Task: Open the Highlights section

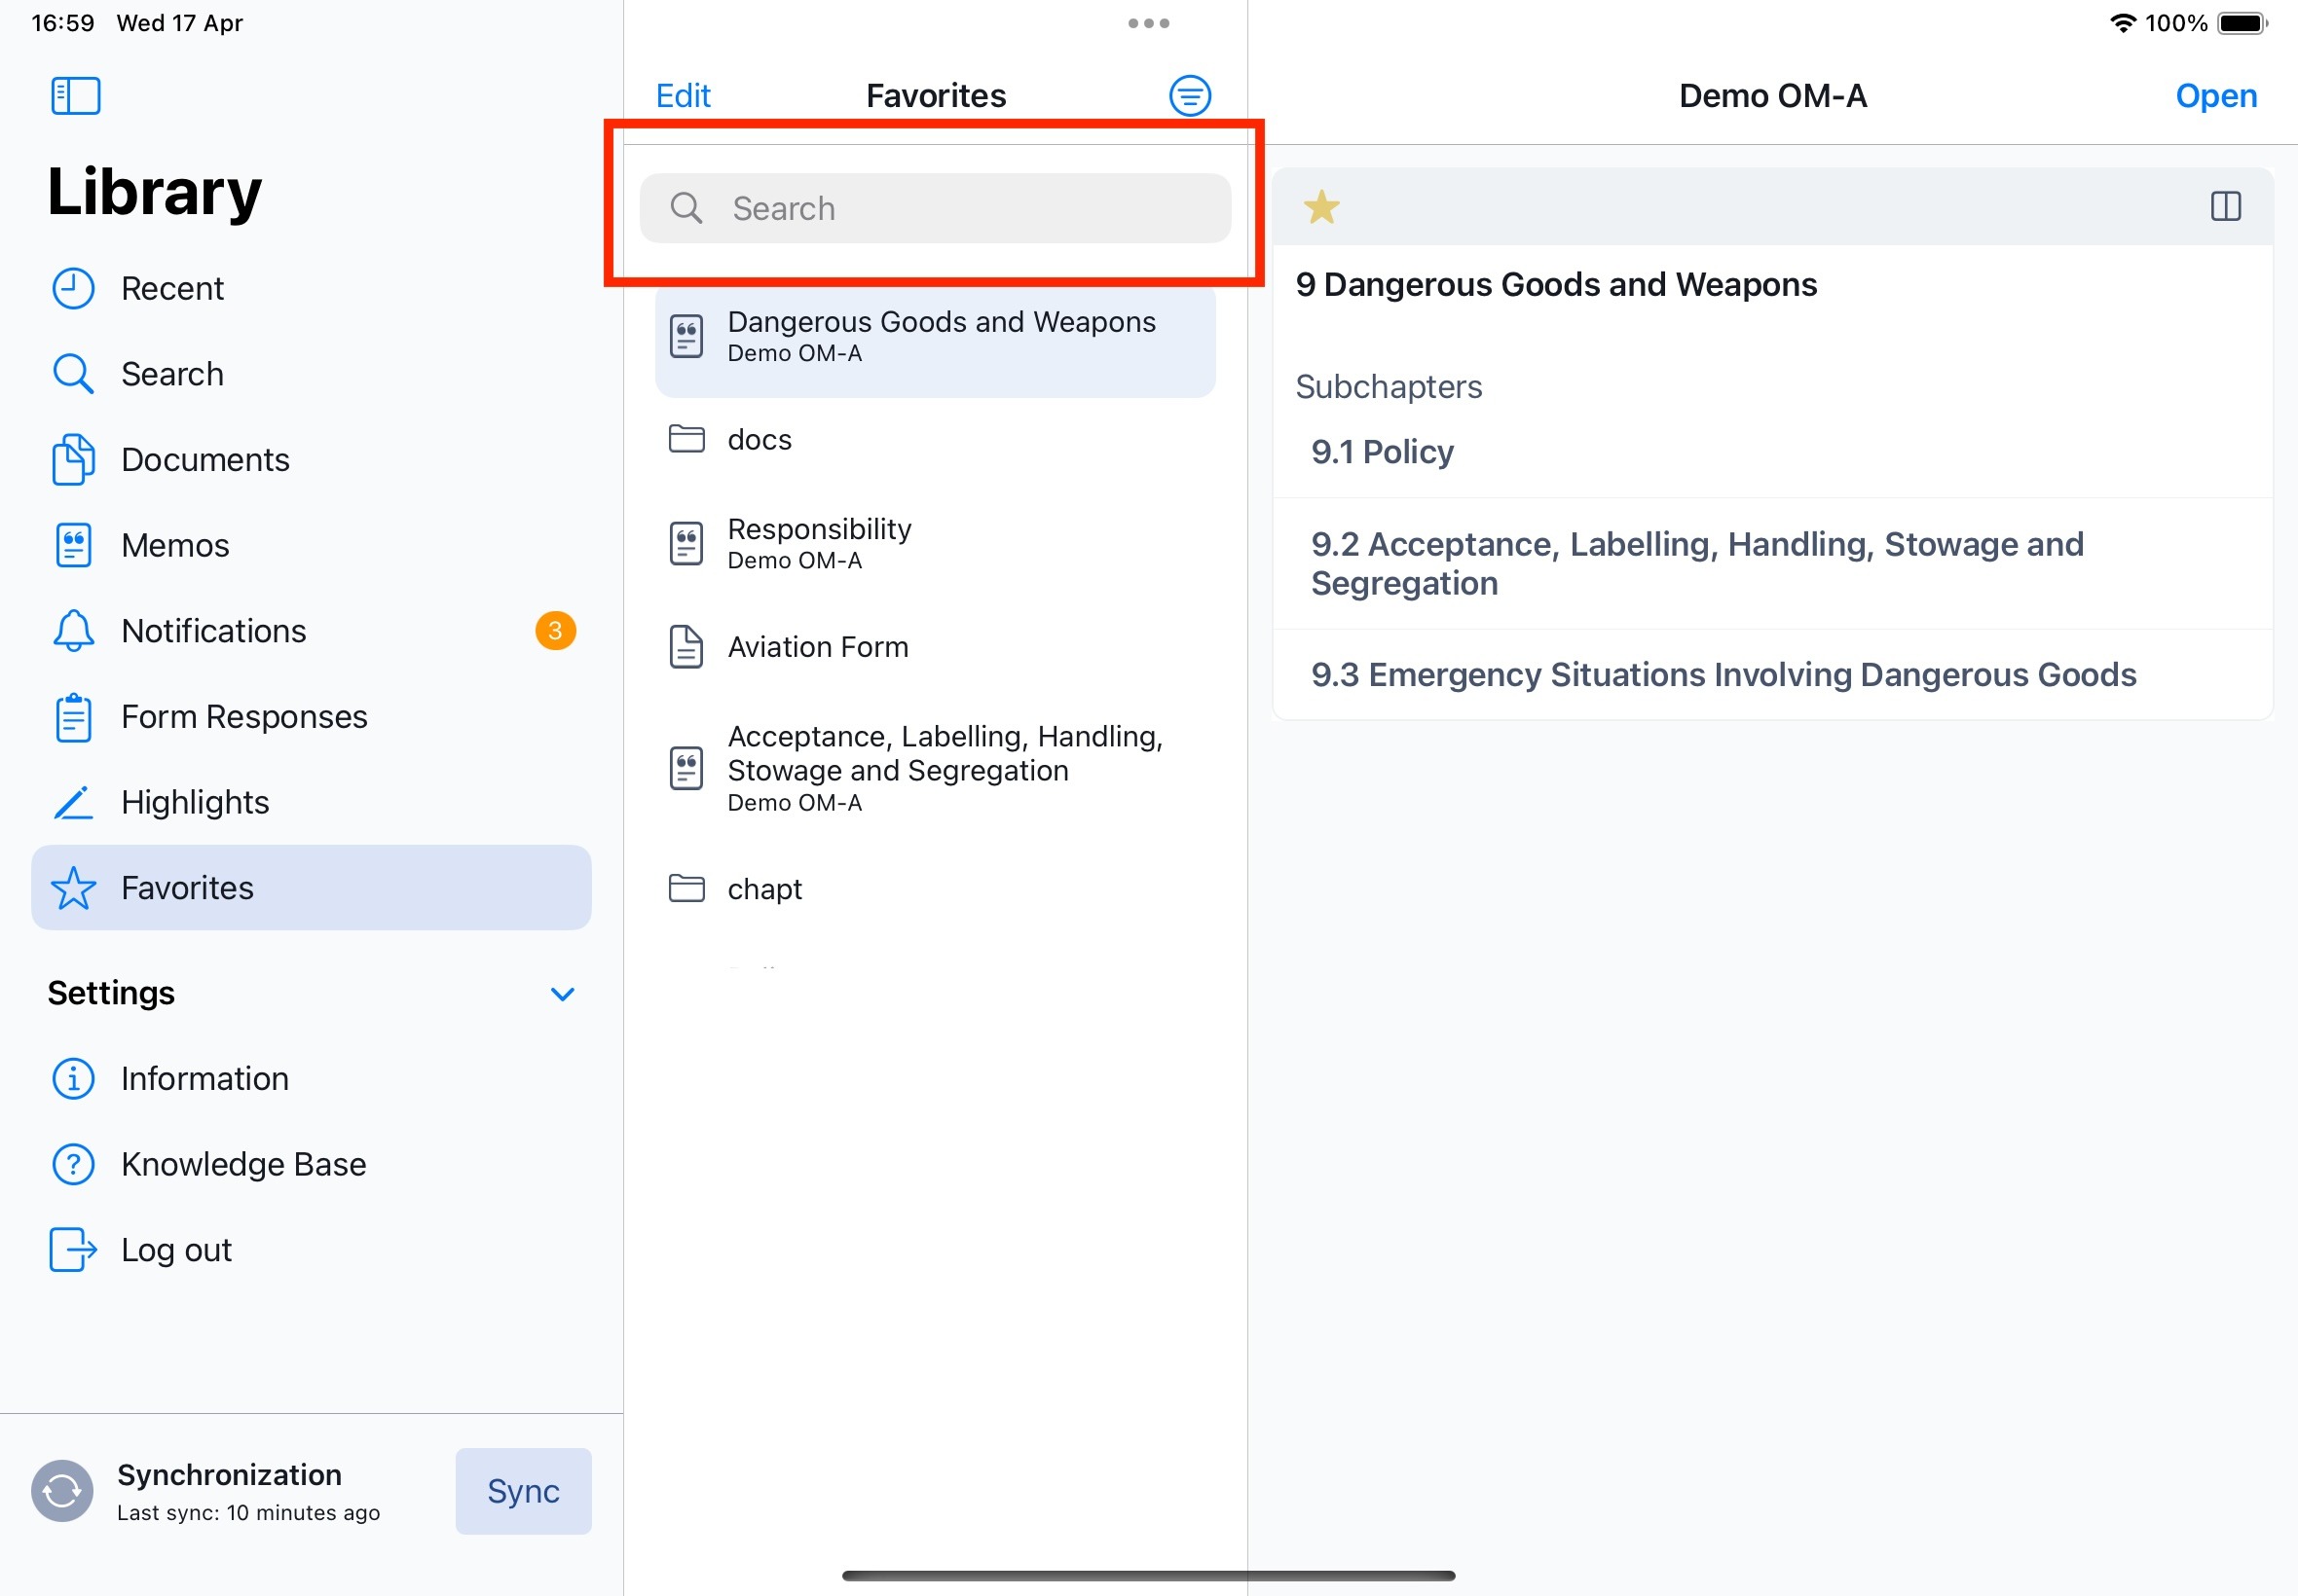Action: 195,803
